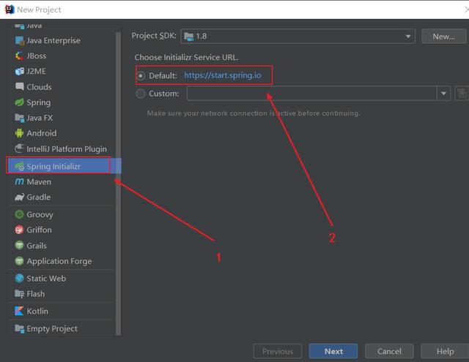Click the Android robot icon
The image size is (469, 362).
pos(20,133)
